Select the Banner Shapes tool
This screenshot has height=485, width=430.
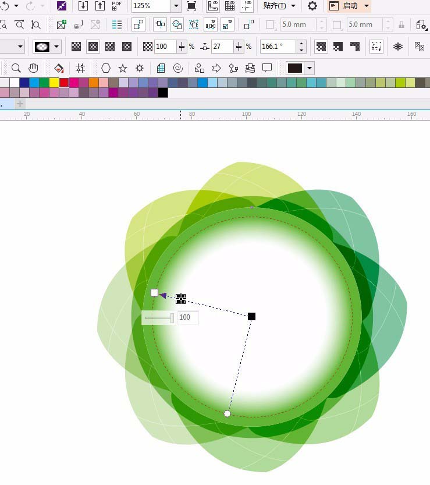(x=250, y=68)
